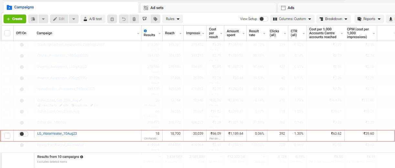Click the trash delete icon
395x168 pixels.
134,19
